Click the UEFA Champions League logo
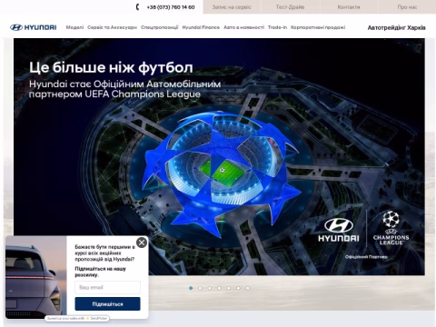Screen dimensions: 436x327 click(391, 228)
